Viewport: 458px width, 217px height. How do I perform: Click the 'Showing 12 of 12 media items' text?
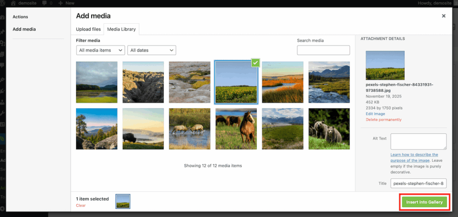213,166
